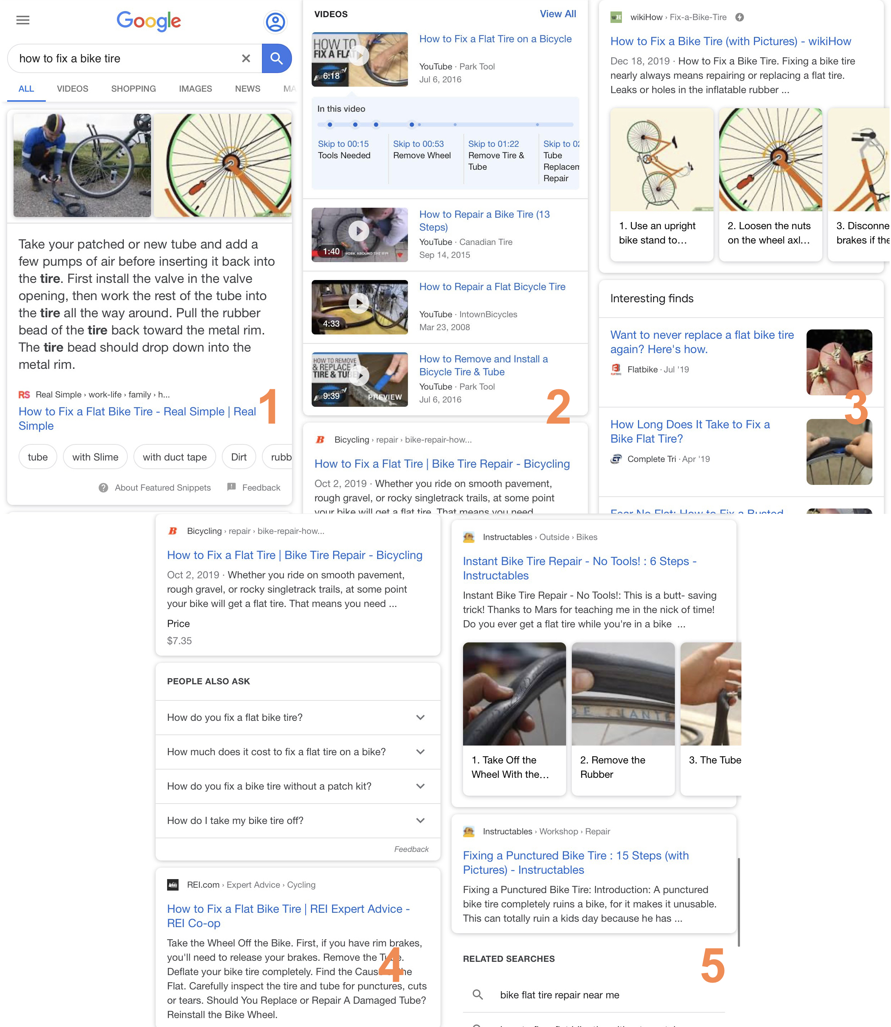Expand 'How do I take my bike tire off?'
This screenshot has height=1027, width=891.
[420, 820]
